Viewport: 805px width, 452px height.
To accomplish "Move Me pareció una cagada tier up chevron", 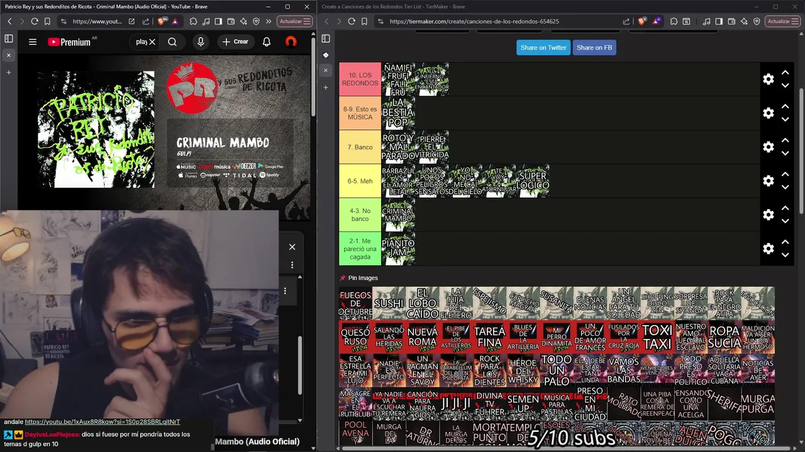I will click(785, 242).
